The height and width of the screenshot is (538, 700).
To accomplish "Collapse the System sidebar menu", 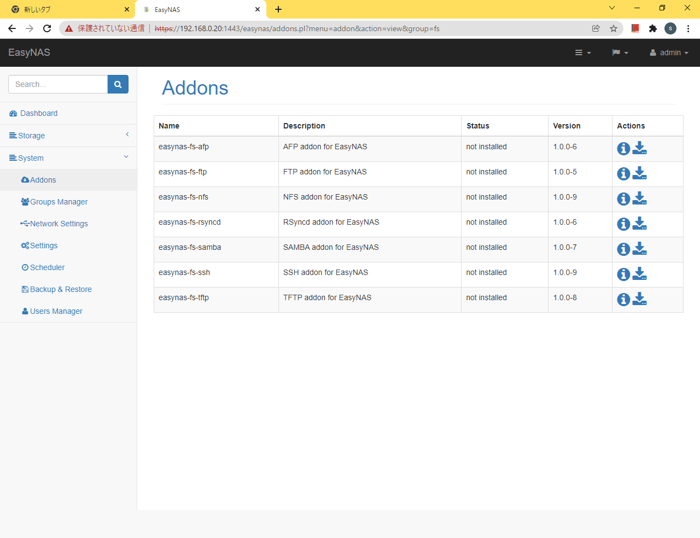I will tap(68, 158).
